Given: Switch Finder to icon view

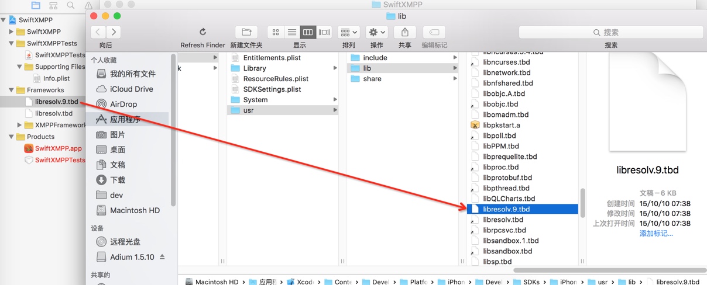Looking at the screenshot, I should (x=276, y=32).
